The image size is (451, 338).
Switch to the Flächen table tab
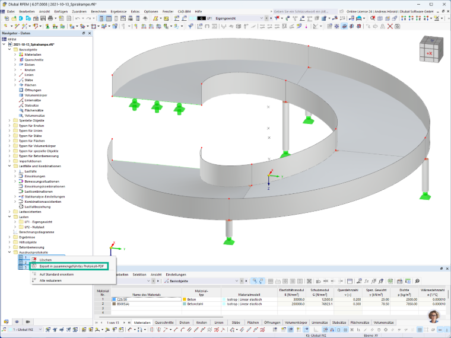pyautogui.click(x=253, y=323)
